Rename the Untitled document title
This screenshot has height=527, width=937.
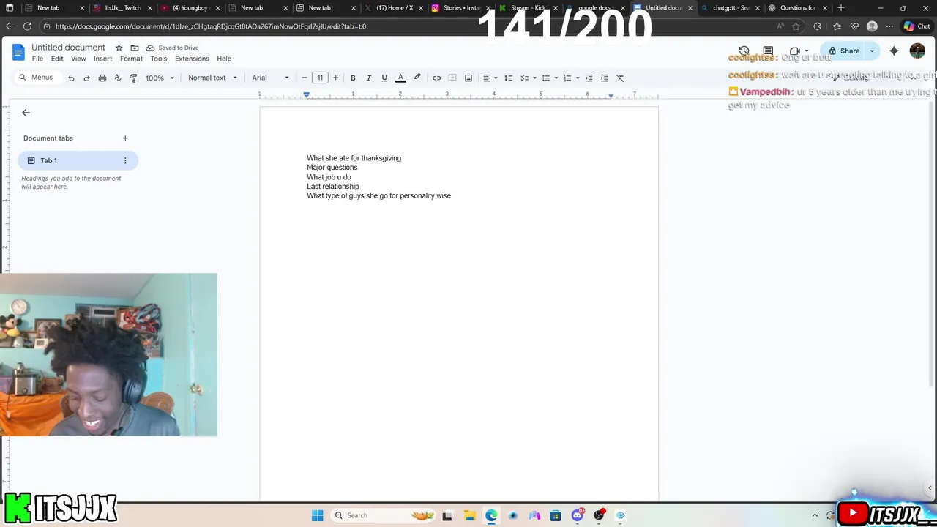click(x=69, y=48)
